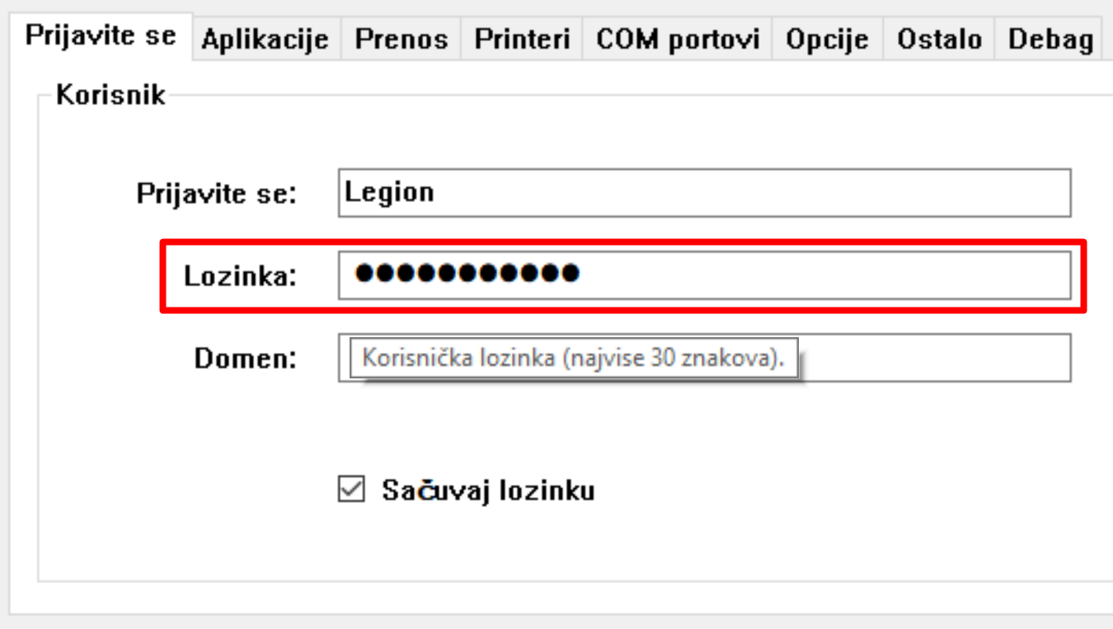Place cursor after the last password dot
The height and width of the screenshot is (629, 1113).
pyautogui.click(x=581, y=275)
